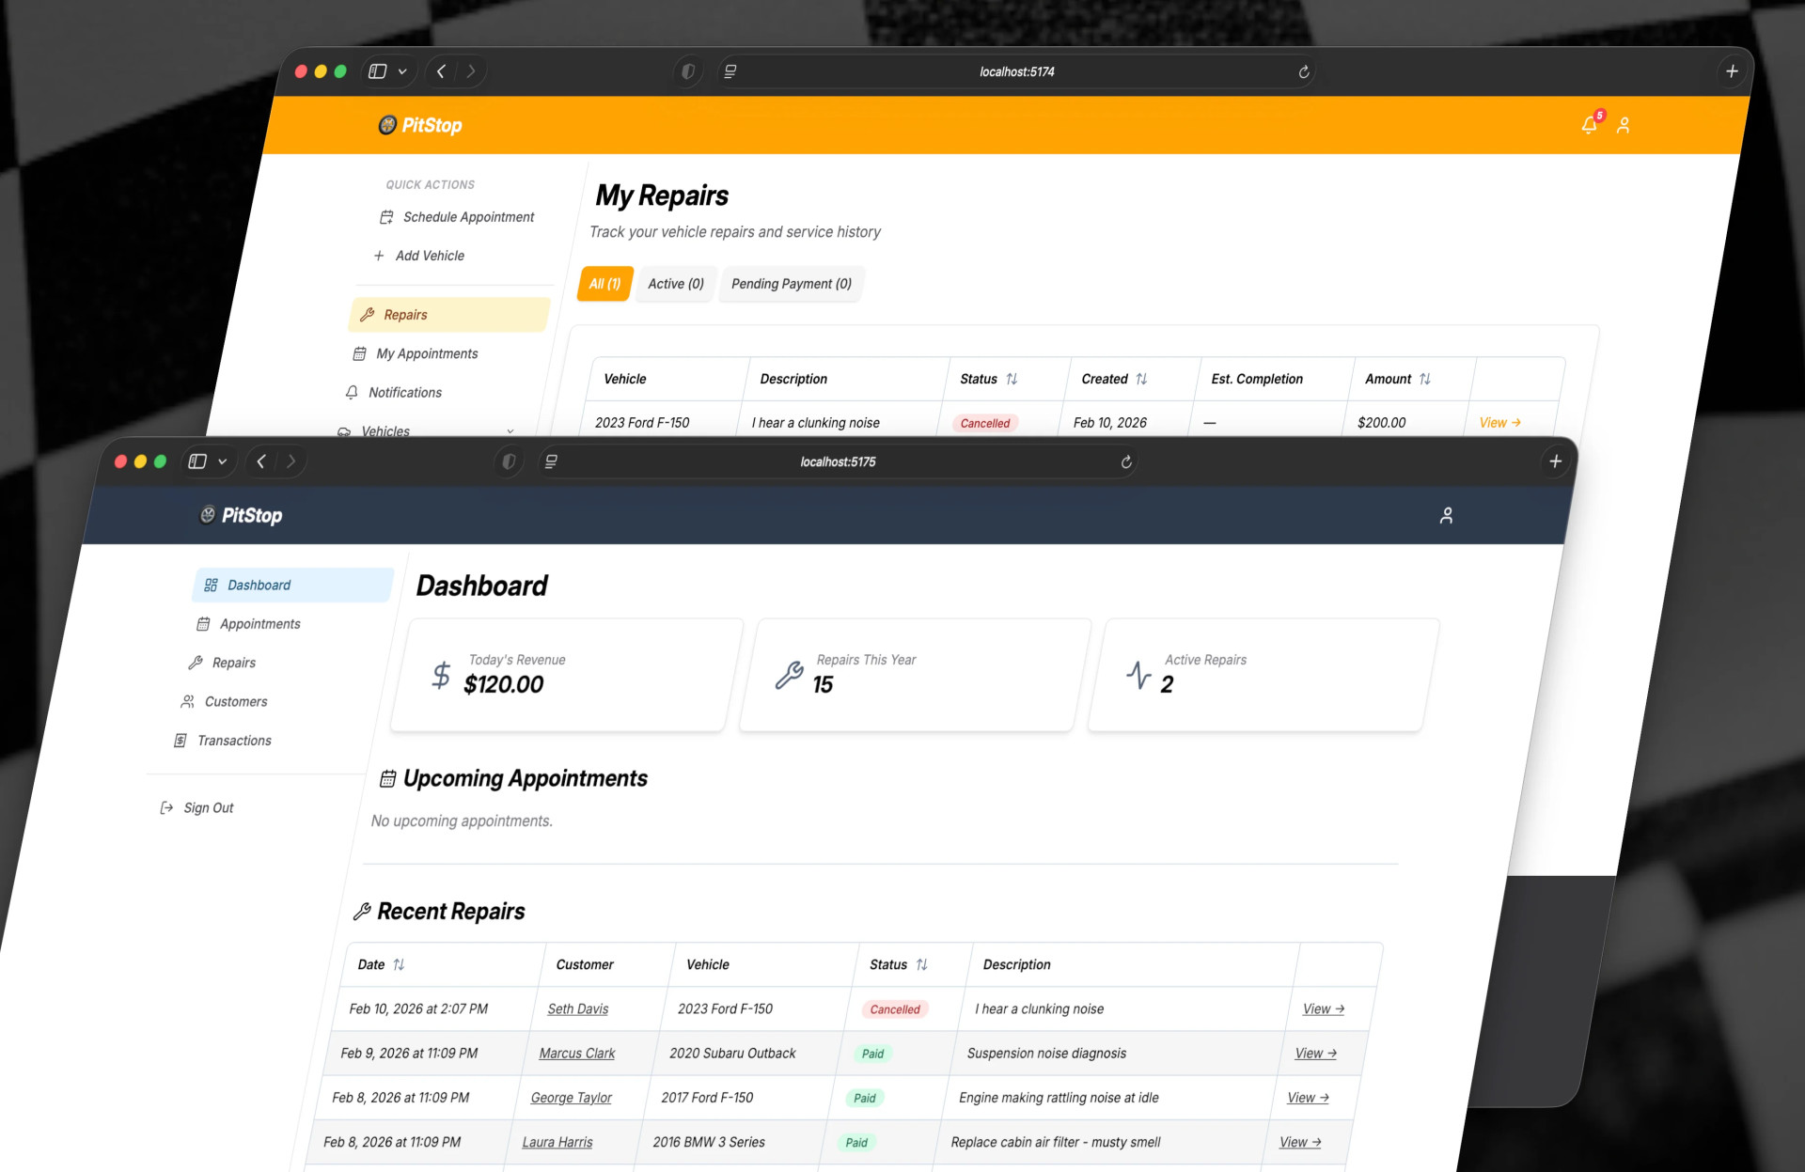Open user profile icon in orange header
The image size is (1805, 1172).
pyautogui.click(x=1624, y=125)
